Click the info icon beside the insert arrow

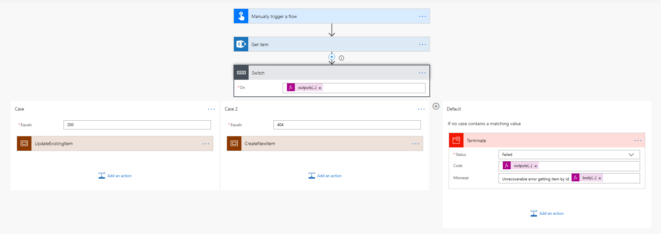[x=342, y=58]
